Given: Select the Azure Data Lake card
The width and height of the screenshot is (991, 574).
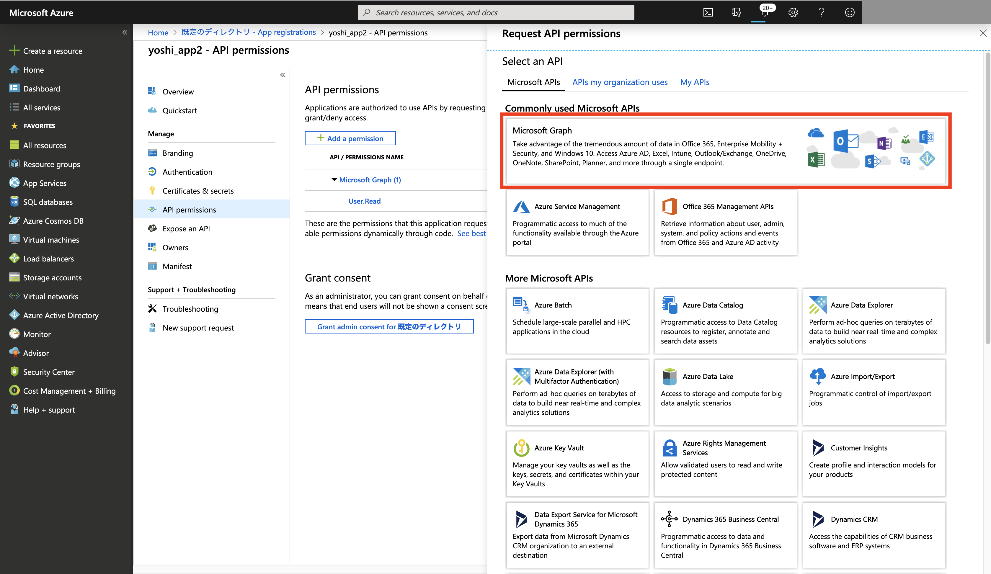Looking at the screenshot, I should [726, 393].
